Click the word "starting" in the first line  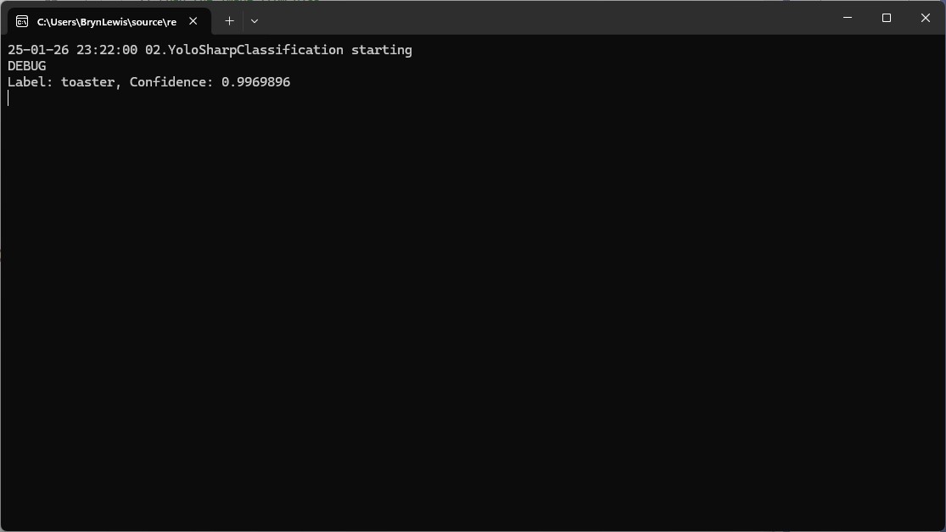coord(382,50)
